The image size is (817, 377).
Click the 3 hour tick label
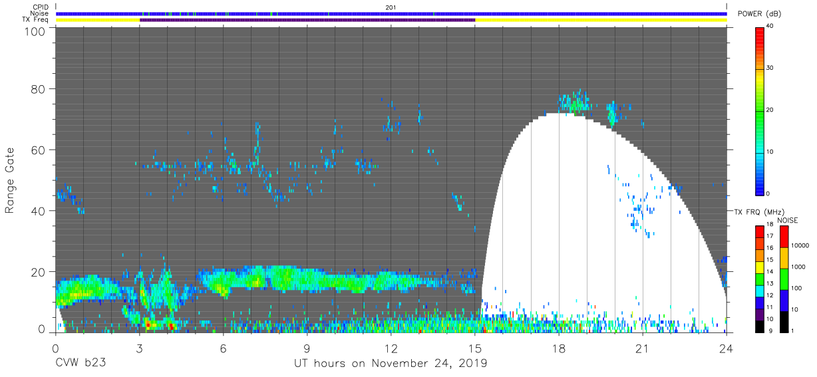(139, 348)
